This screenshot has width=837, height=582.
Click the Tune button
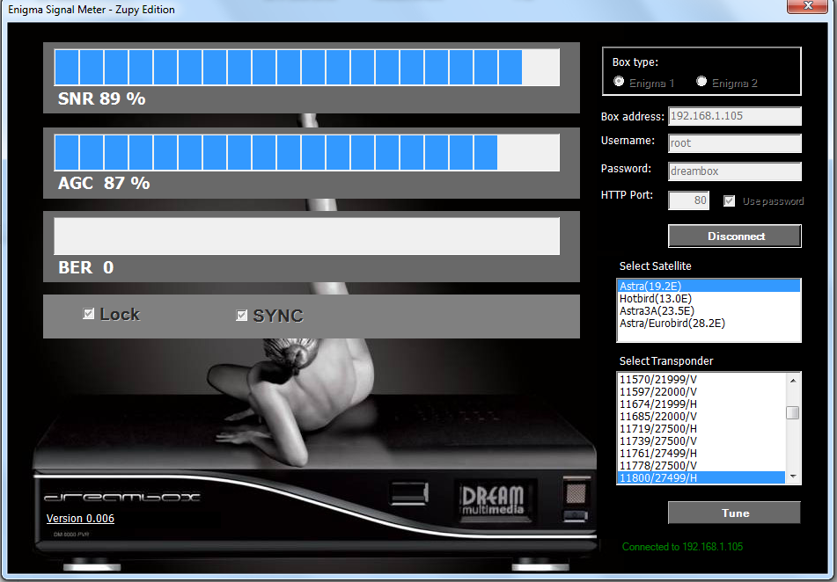pyautogui.click(x=734, y=513)
